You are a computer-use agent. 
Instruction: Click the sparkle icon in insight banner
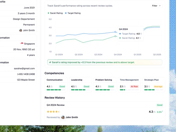[x=50, y=62]
